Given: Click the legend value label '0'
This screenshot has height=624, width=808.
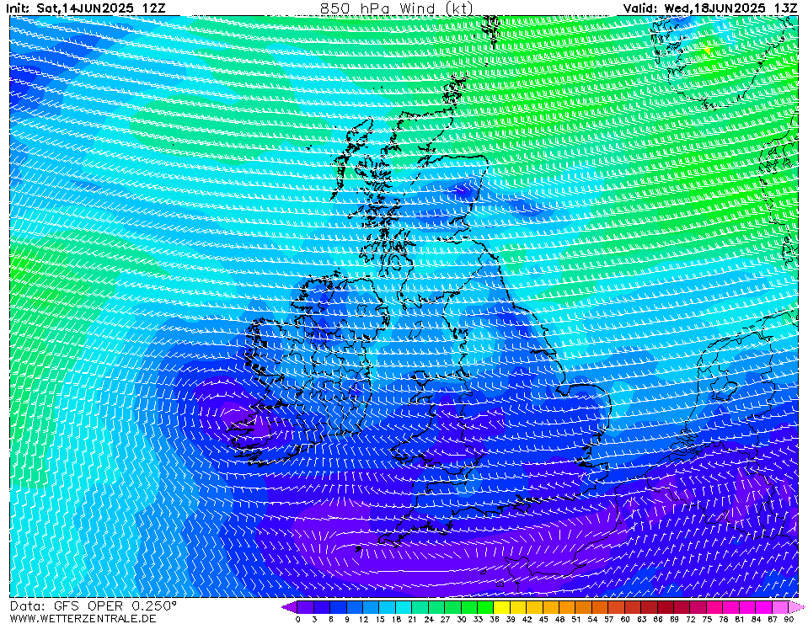Looking at the screenshot, I should (298, 619).
